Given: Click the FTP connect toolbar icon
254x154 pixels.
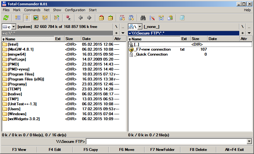Looking at the screenshot, I should tap(122, 18).
